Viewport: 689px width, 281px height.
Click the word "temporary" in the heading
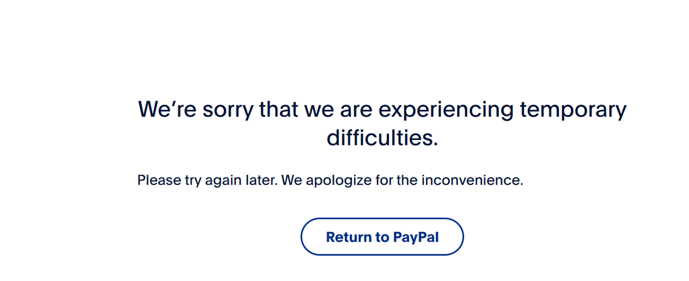573,109
